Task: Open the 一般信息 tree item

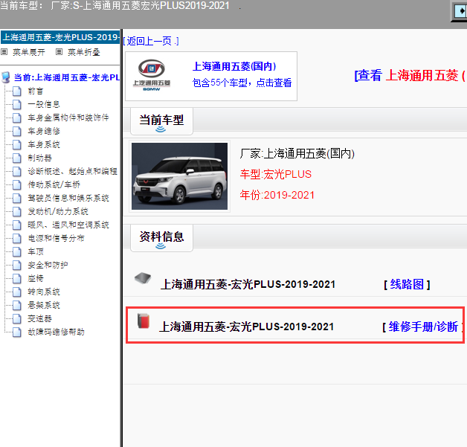Action: click(x=44, y=104)
